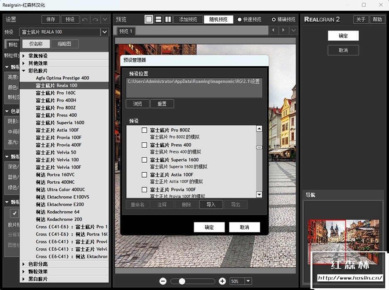Viewport: 389px width, 290px height.
Task: Click the zoom out minus icon
Action: tap(163, 281)
